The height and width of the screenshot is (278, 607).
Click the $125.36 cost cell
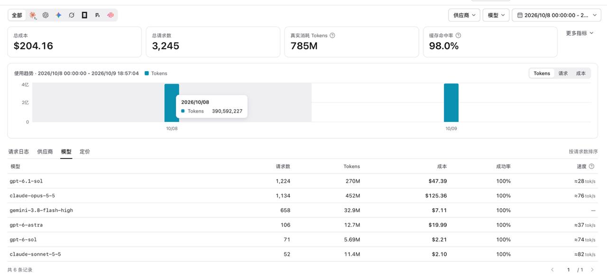pos(436,196)
